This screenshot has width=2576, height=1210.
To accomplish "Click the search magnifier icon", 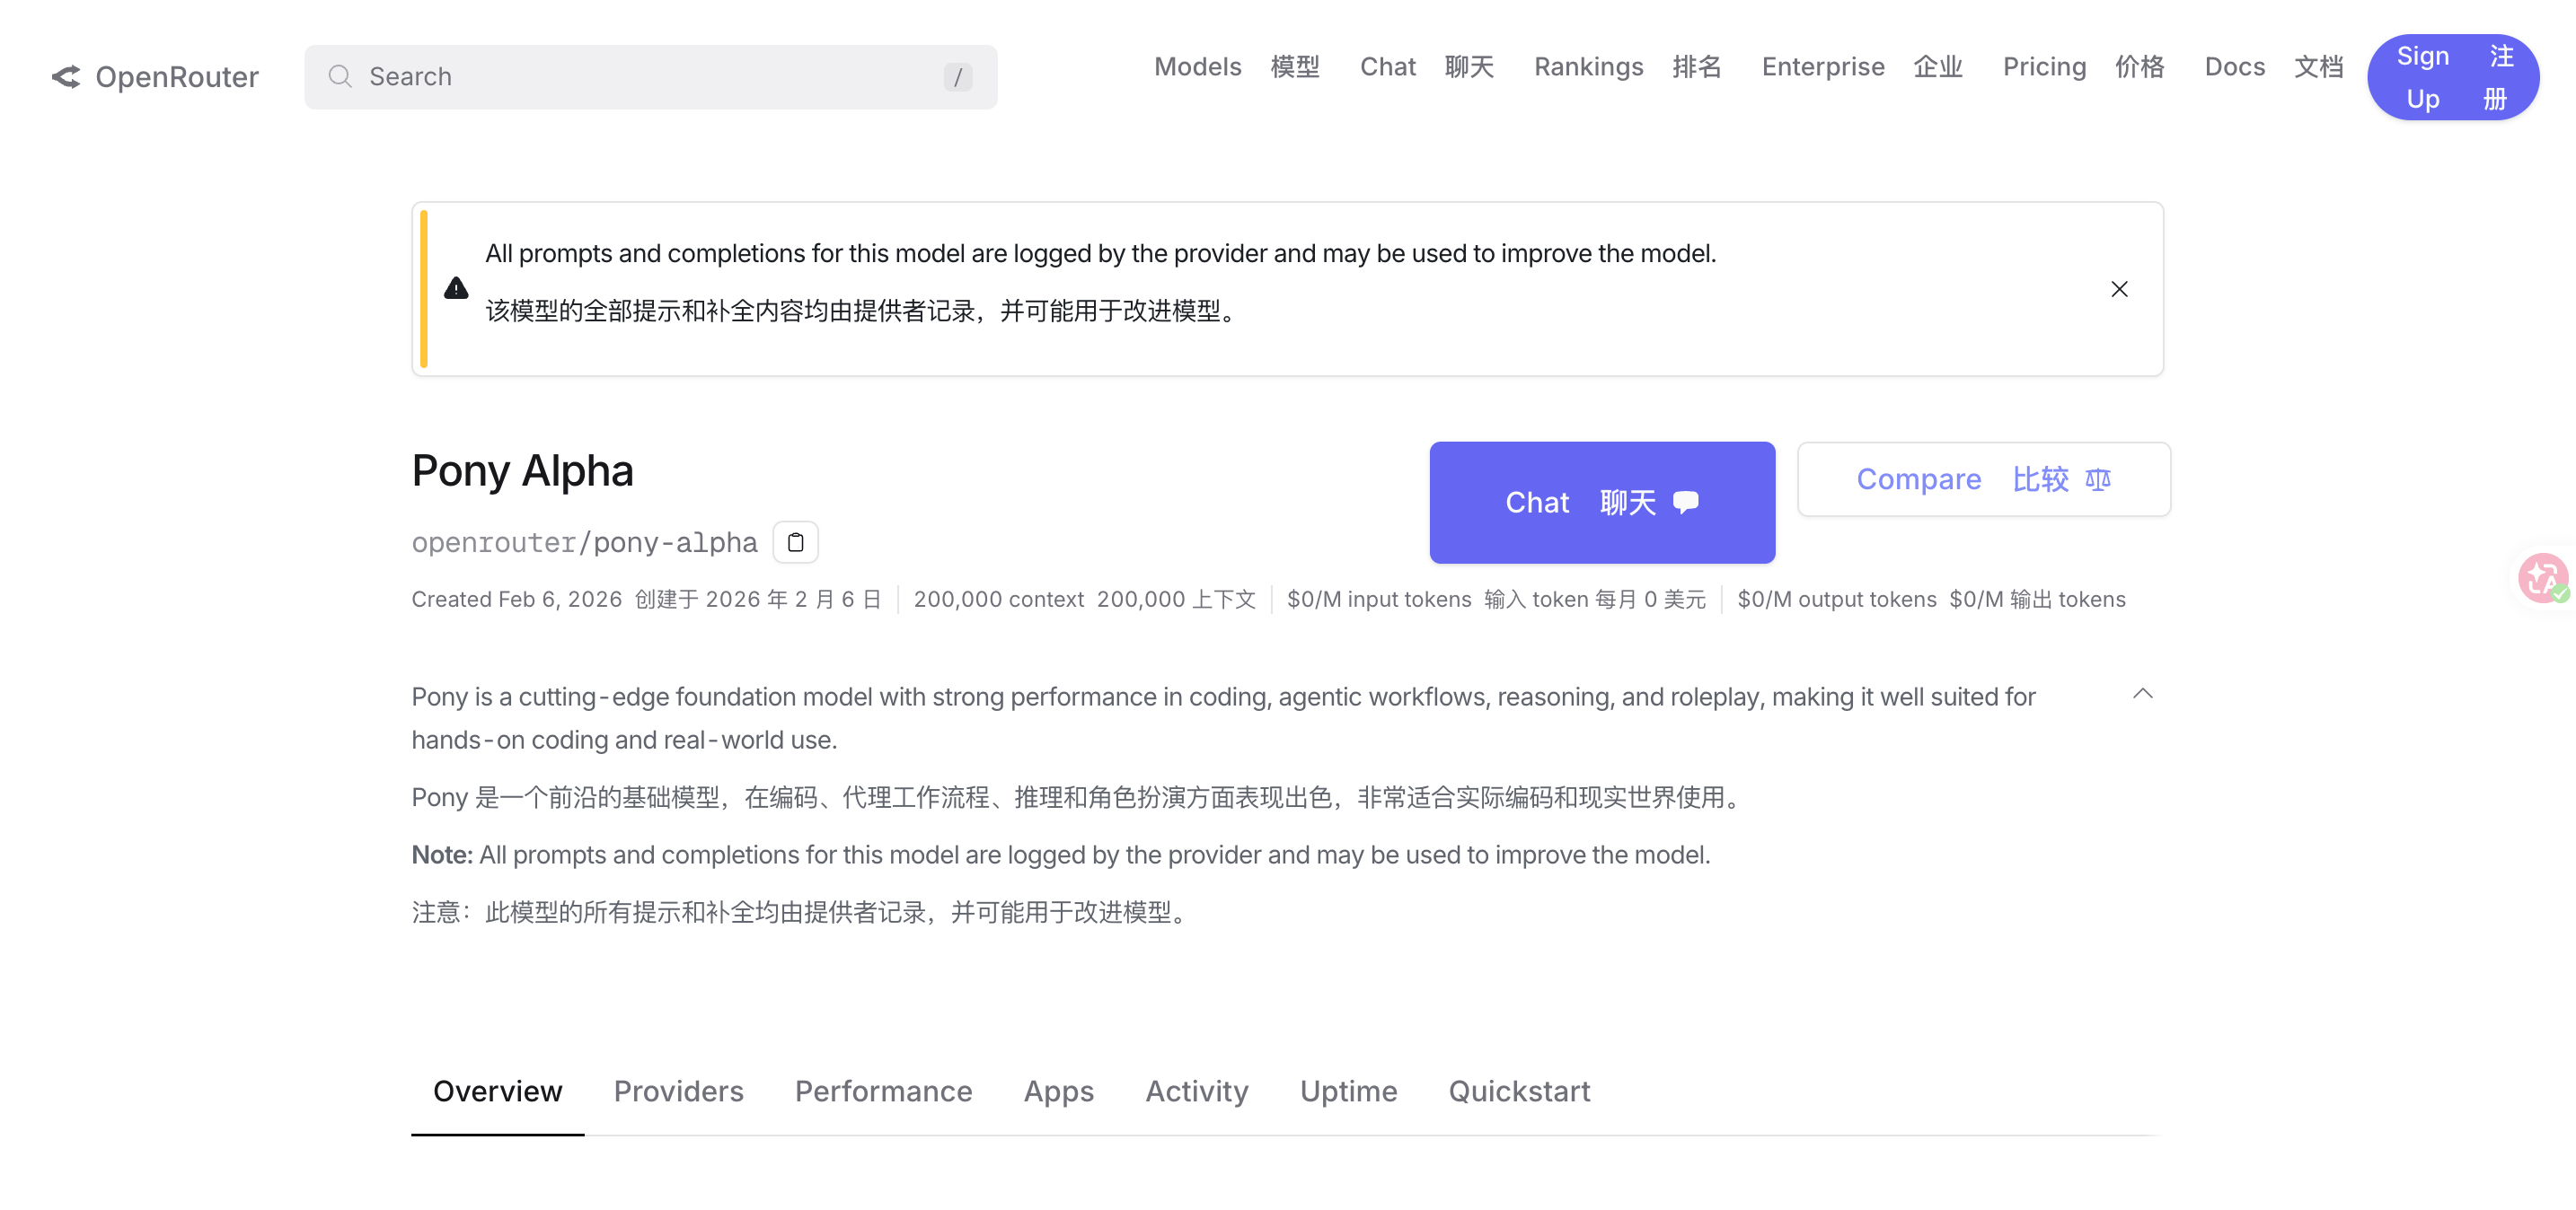I will [340, 77].
